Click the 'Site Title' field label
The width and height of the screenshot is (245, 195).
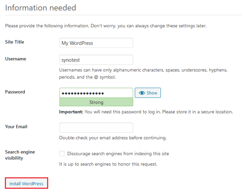15,42
